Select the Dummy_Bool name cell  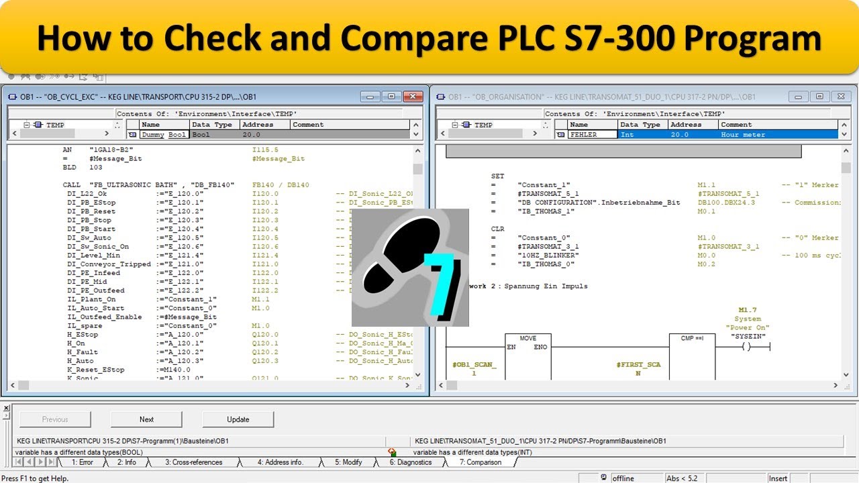164,134
